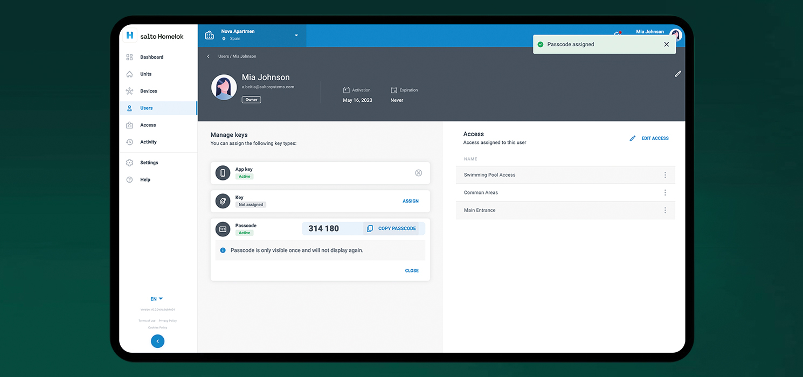The width and height of the screenshot is (803, 377).
Task: Click the Expiration calendar icon
Action: tap(394, 90)
